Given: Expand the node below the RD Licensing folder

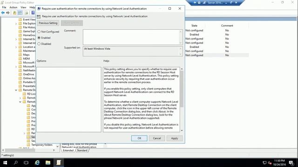Looking at the screenshot, I should (20, 98).
